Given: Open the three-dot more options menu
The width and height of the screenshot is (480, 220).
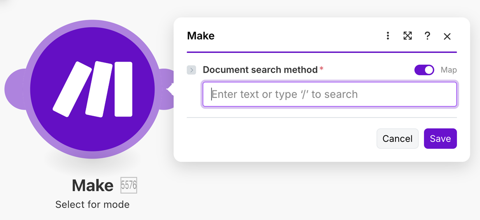Looking at the screenshot, I should pyautogui.click(x=388, y=36).
